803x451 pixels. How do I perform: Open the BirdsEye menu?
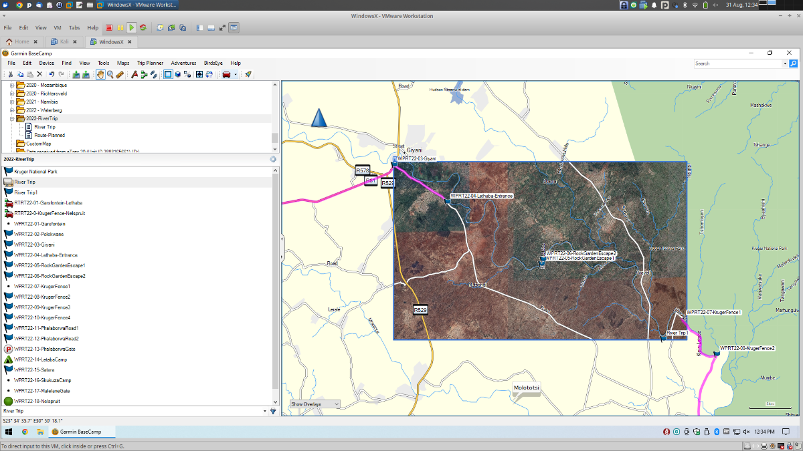click(213, 63)
